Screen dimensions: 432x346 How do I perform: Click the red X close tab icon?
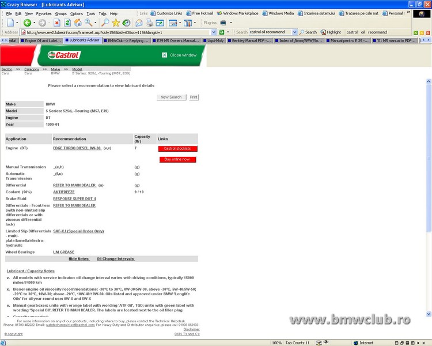point(428,32)
